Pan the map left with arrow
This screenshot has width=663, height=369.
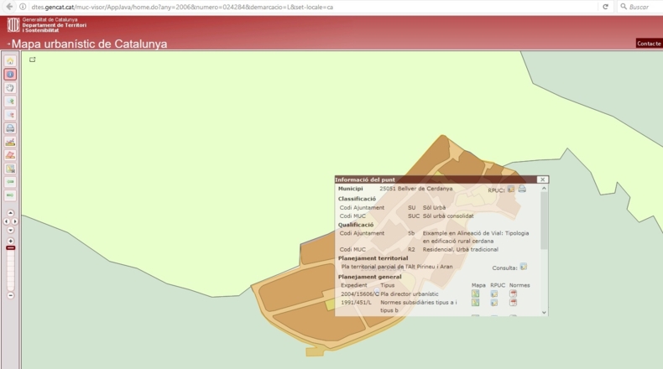[6, 221]
